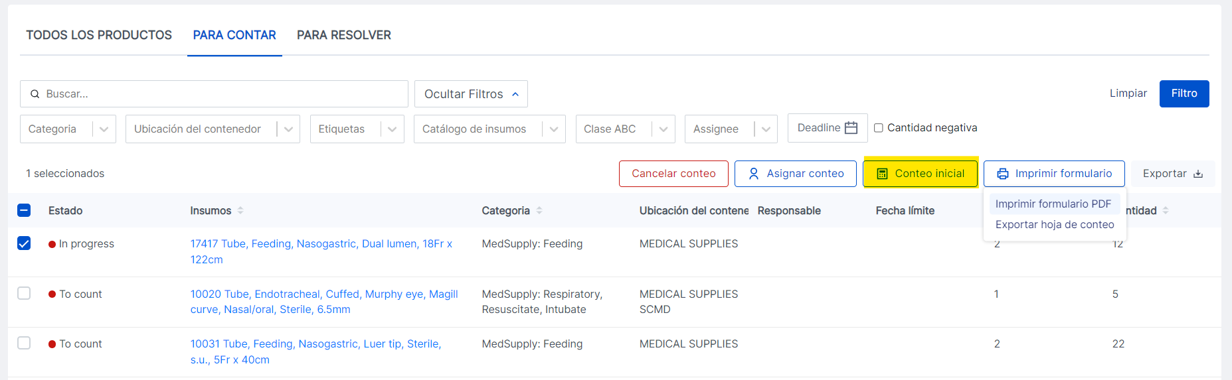Click the Exportar download icon
1232x380 pixels.
click(1198, 174)
